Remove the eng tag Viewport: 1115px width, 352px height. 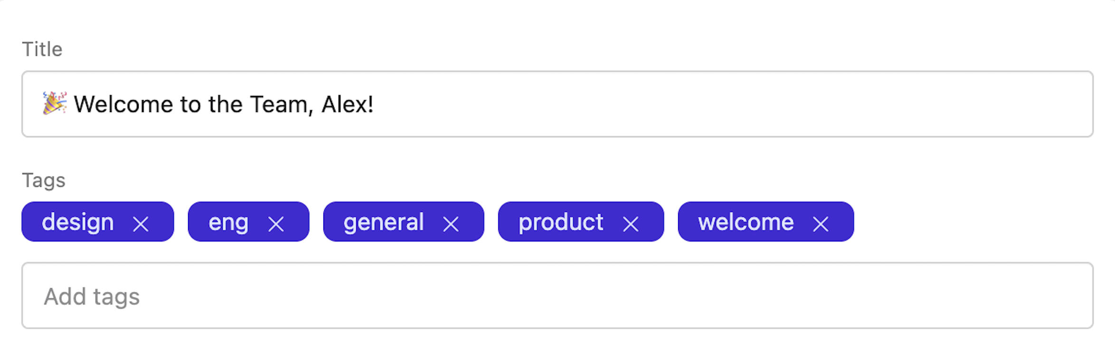click(x=277, y=223)
